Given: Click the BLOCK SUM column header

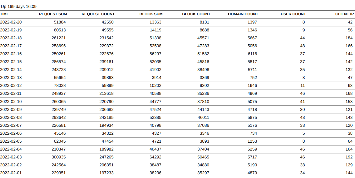Looking at the screenshot, I should click(x=151, y=14).
